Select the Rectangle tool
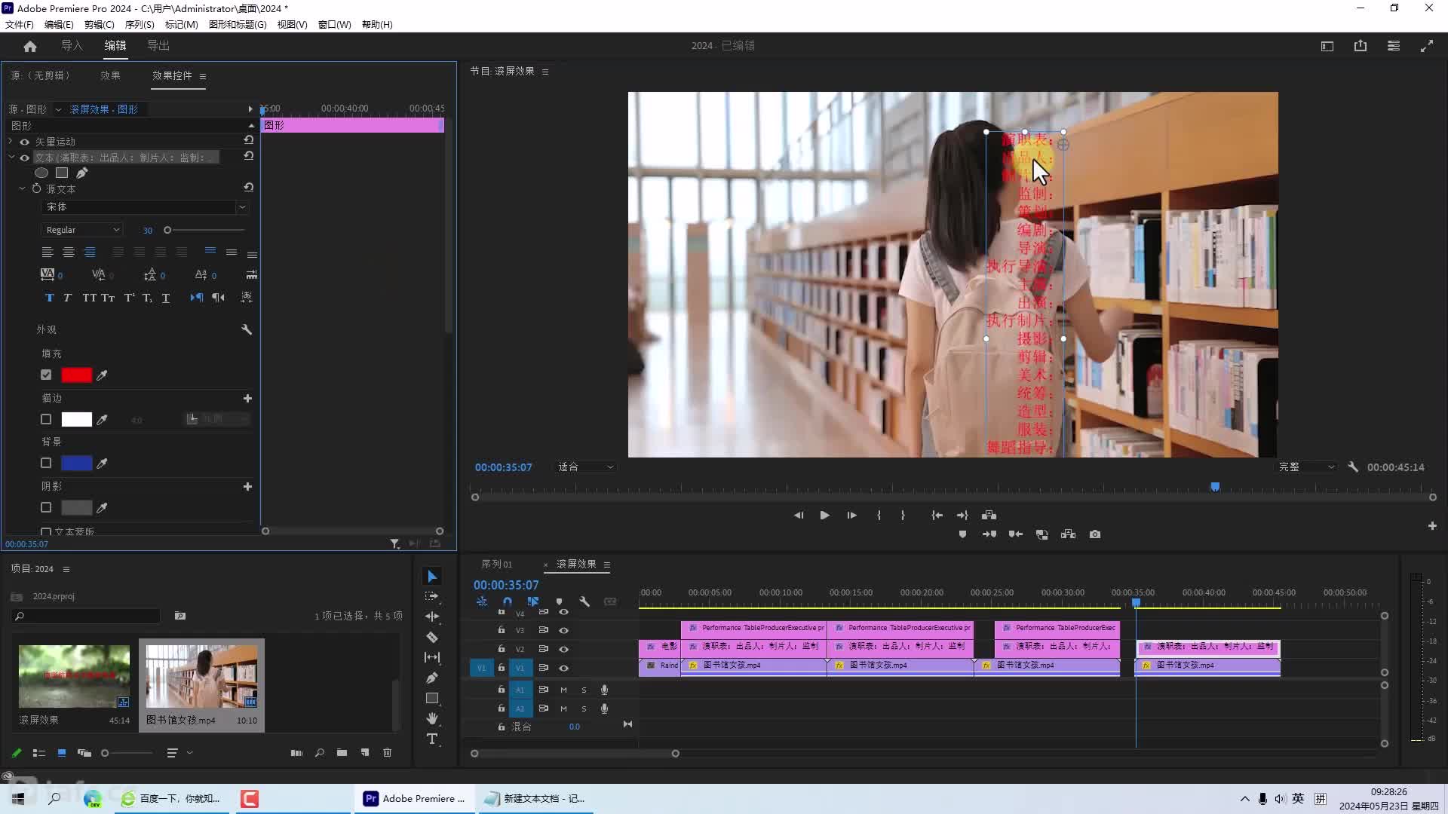Image resolution: width=1448 pixels, height=814 pixels. click(x=432, y=698)
